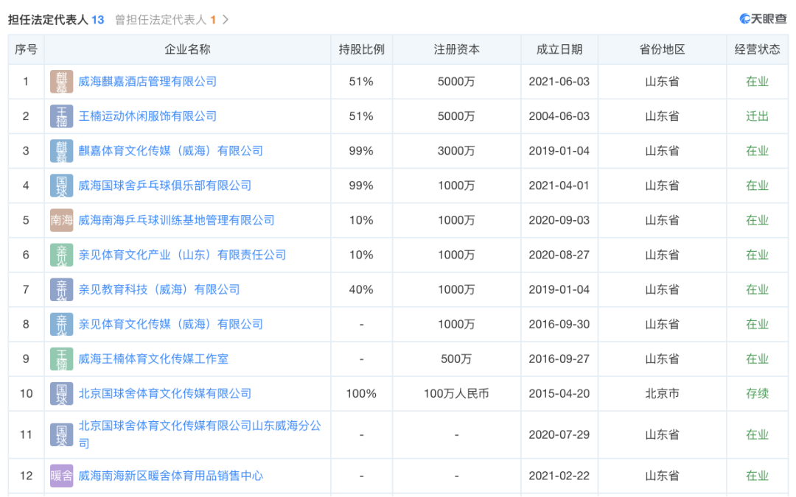Open 北京国球舍体育文化传媒有限公司 link in row 10

(165, 393)
